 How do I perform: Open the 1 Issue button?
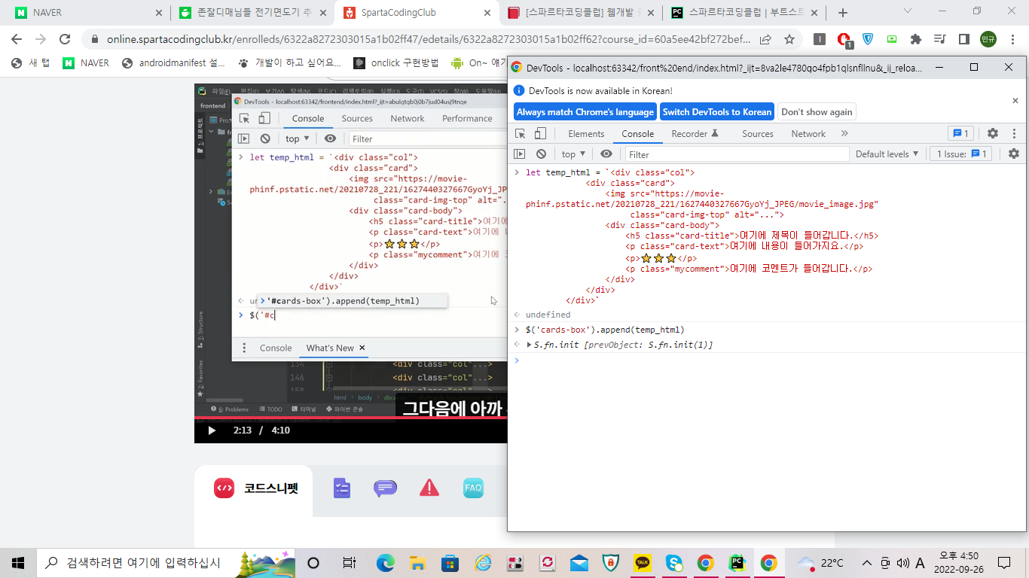(961, 154)
